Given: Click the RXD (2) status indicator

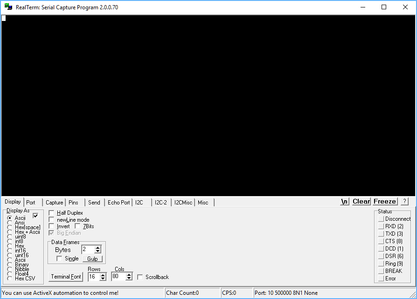Looking at the screenshot, I should click(381, 226).
